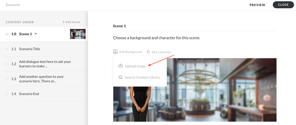The width and height of the screenshot is (296, 125).
Task: Select the Scenario End item
Action: tap(29, 94)
